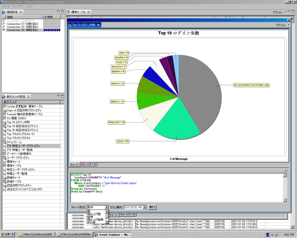Select the 特権ユーザー監視 row
This screenshot has width=297, height=238.
(31, 174)
